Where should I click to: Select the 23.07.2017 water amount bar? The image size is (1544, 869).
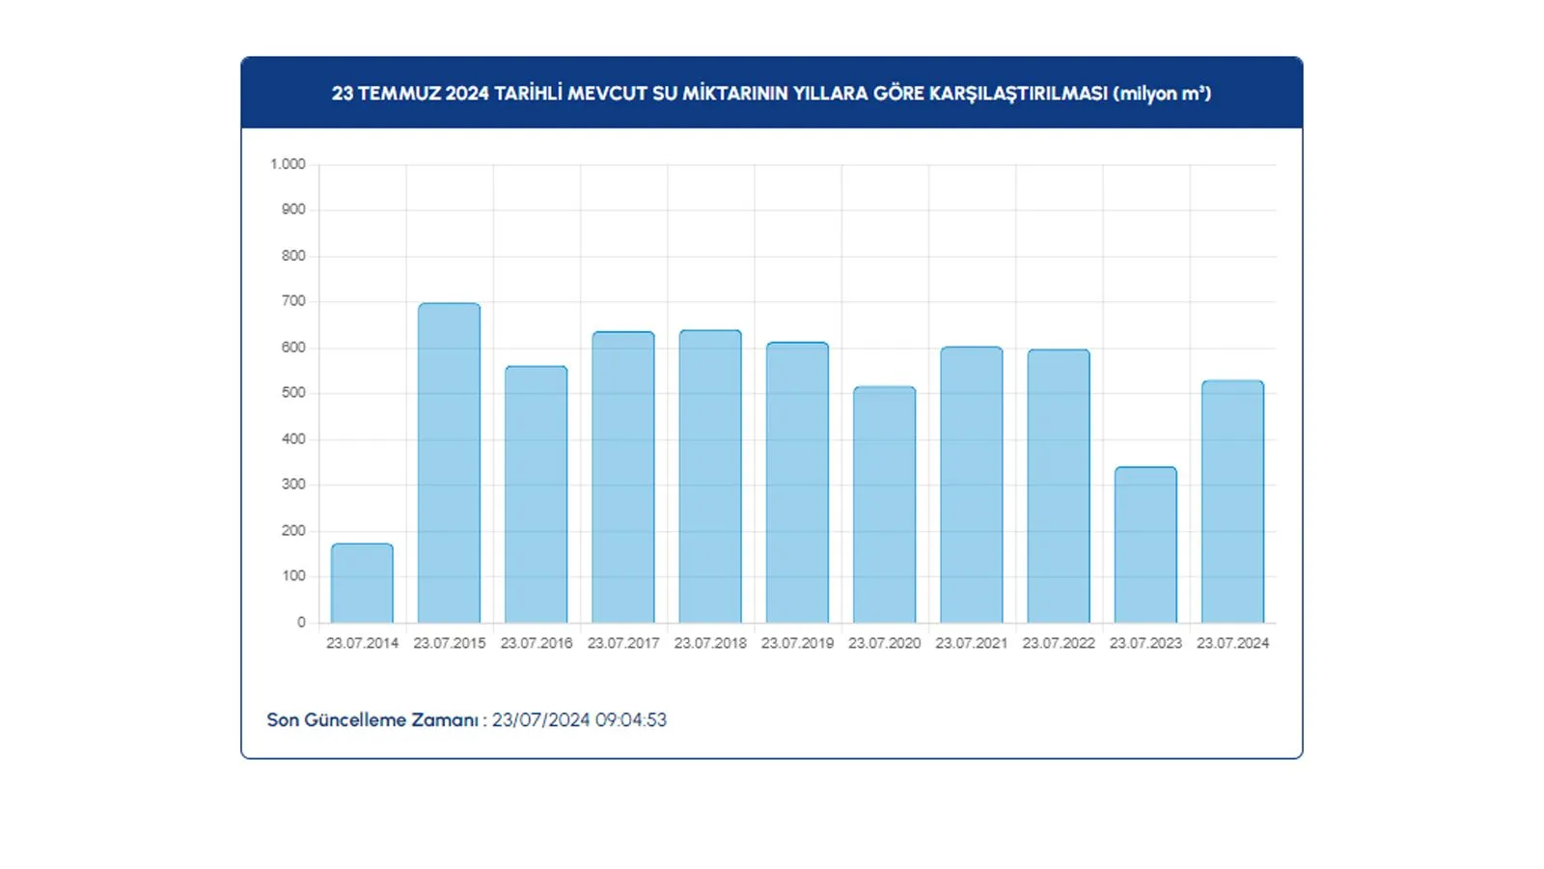point(623,478)
